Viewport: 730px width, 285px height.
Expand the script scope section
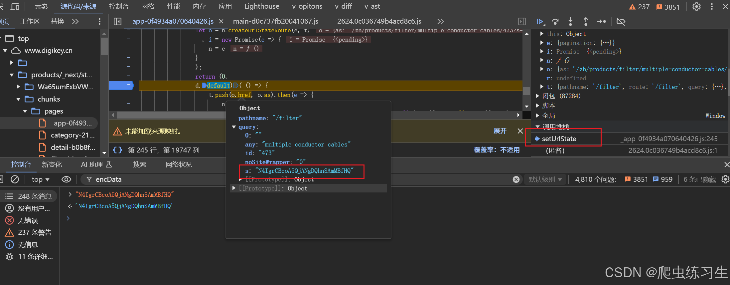[537, 106]
